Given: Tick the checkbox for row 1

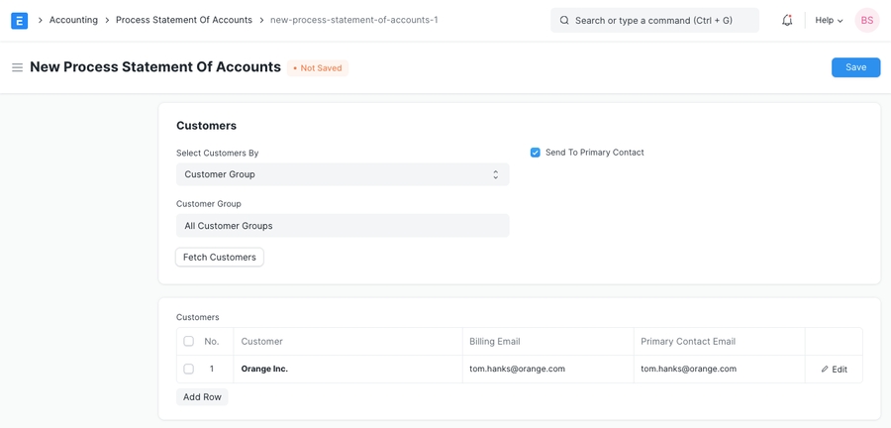Looking at the screenshot, I should pyautogui.click(x=188, y=370).
